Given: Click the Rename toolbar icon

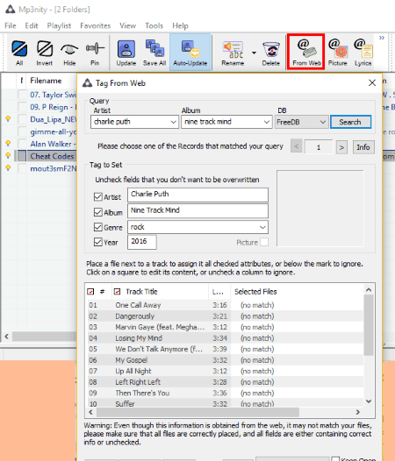Looking at the screenshot, I should (233, 53).
